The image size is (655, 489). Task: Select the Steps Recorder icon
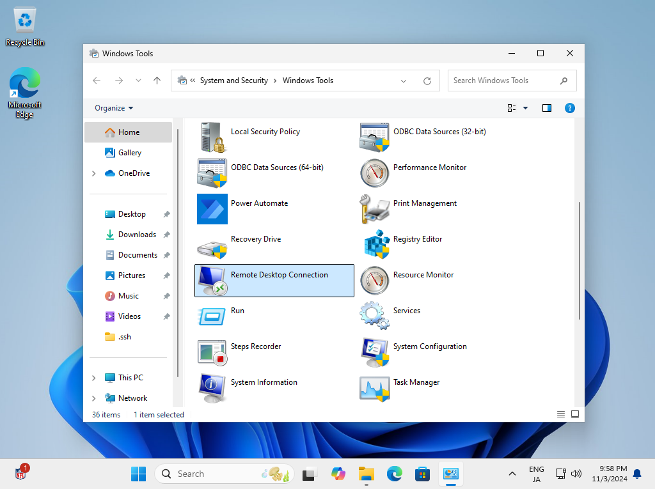(x=212, y=352)
